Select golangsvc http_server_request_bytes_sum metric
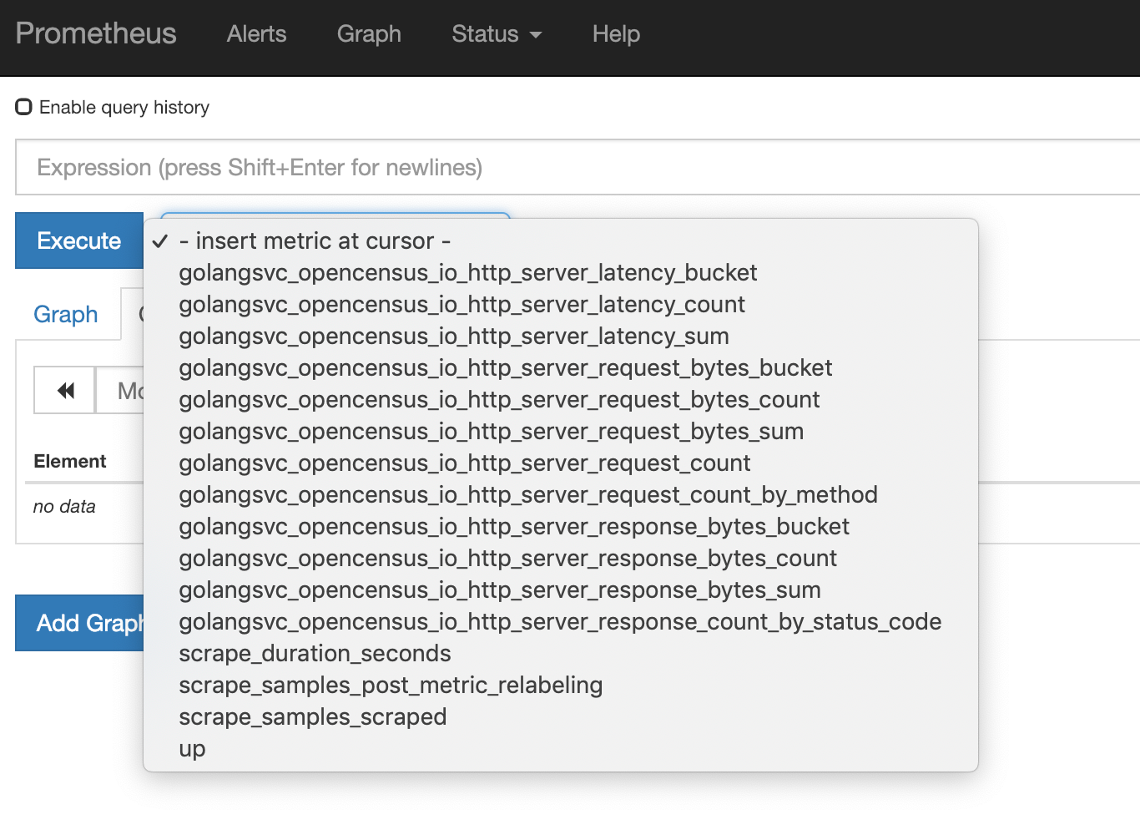Viewport: 1140px width, 840px height. [x=491, y=432]
